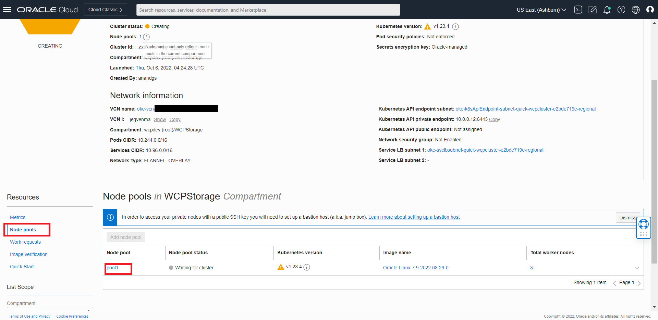Click the scrollbar down arrow

tap(654, 307)
